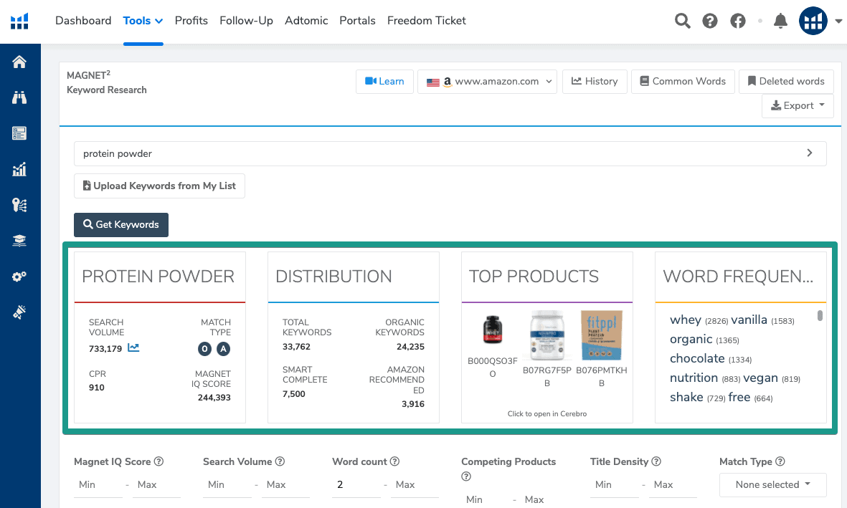Click Word count Min field showing 2

point(356,485)
